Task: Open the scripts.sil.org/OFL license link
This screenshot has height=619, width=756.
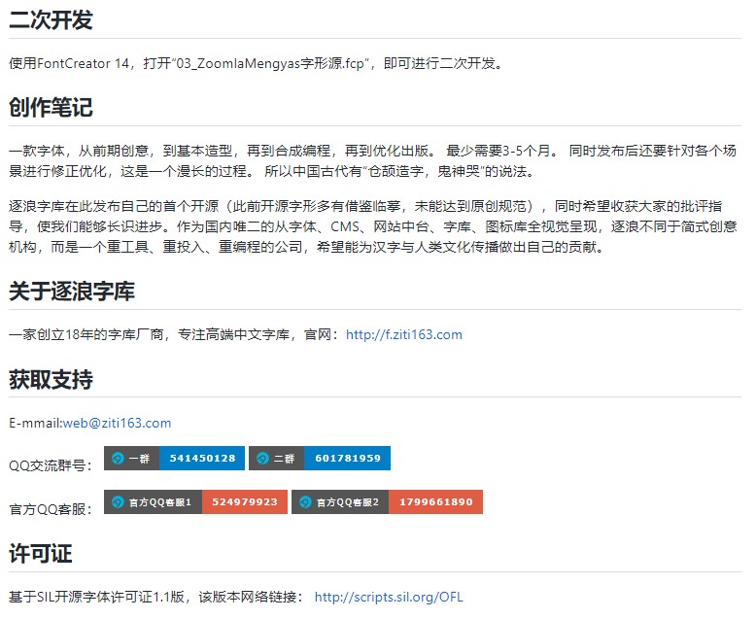Action: (389, 597)
